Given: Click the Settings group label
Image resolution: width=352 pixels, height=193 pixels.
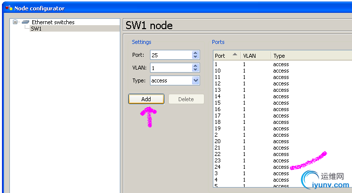Looking at the screenshot, I should (x=142, y=42).
